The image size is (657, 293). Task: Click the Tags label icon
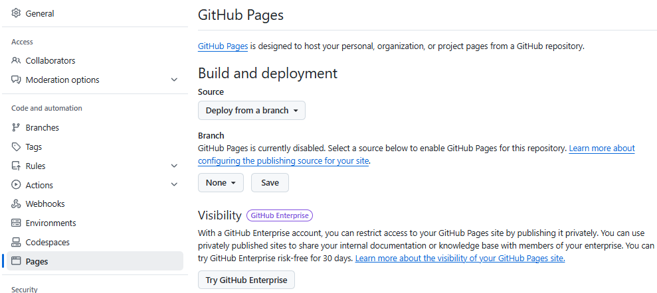[x=17, y=146]
